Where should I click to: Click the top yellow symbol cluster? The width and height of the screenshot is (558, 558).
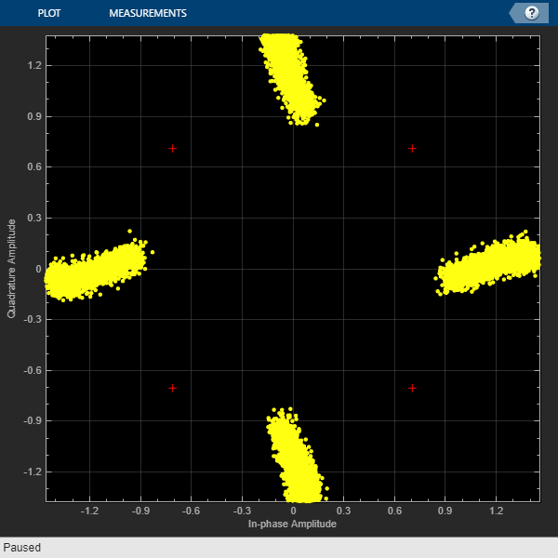pyautogui.click(x=290, y=76)
